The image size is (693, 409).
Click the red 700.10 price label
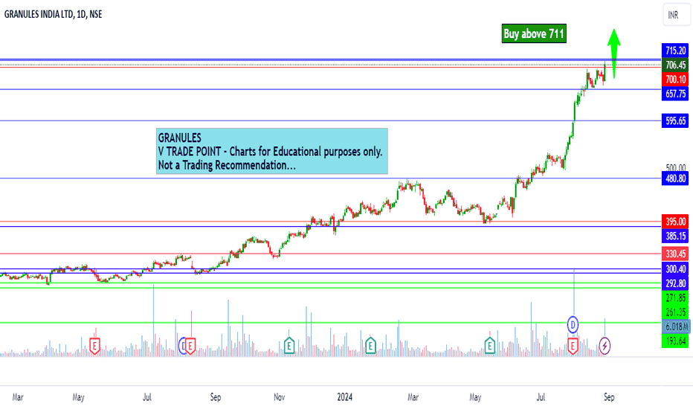[x=675, y=80]
